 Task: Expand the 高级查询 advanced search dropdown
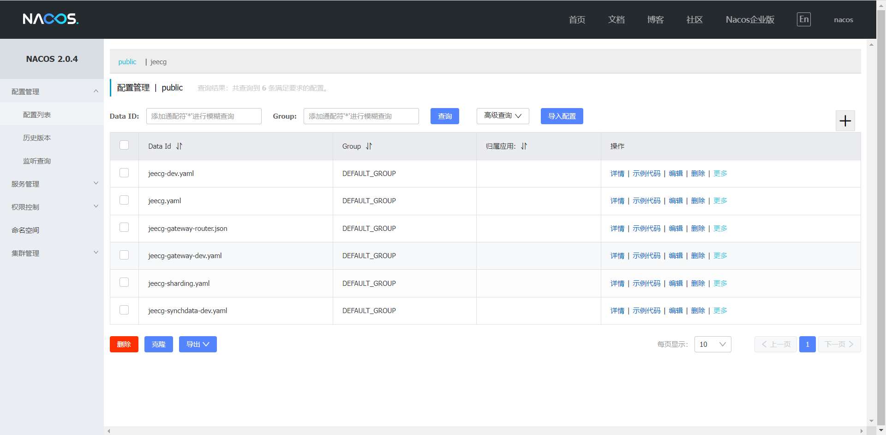click(503, 116)
